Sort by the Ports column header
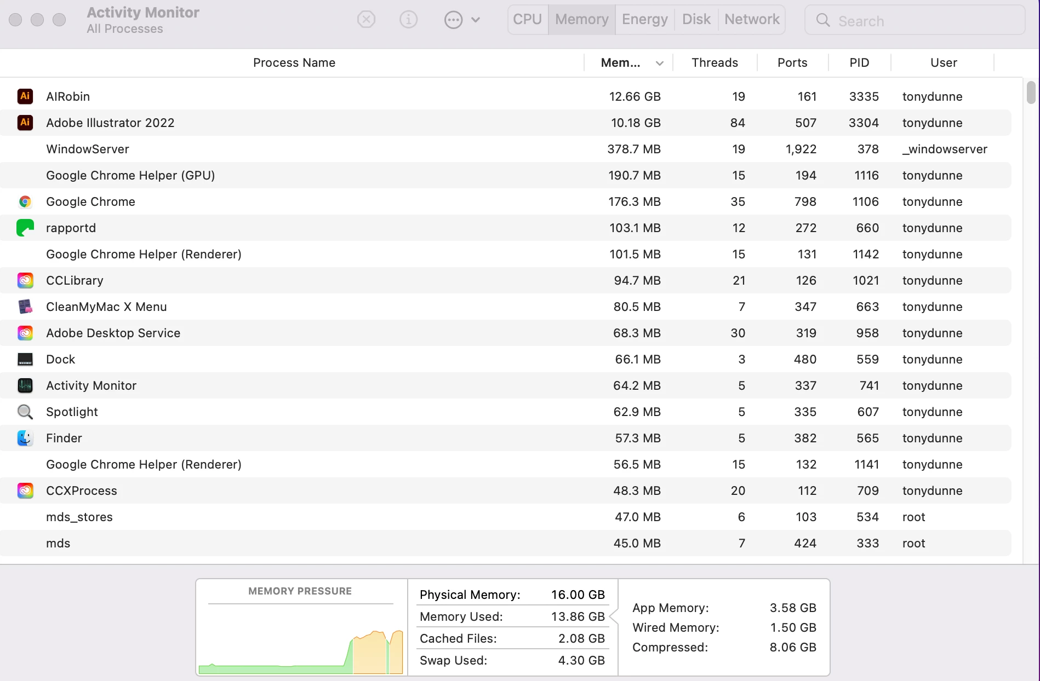 792,62
